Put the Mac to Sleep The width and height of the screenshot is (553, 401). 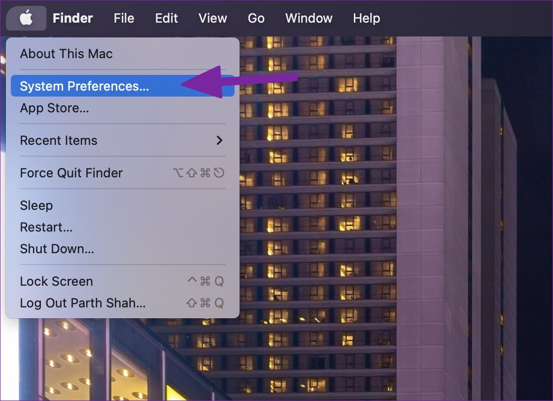point(123,205)
